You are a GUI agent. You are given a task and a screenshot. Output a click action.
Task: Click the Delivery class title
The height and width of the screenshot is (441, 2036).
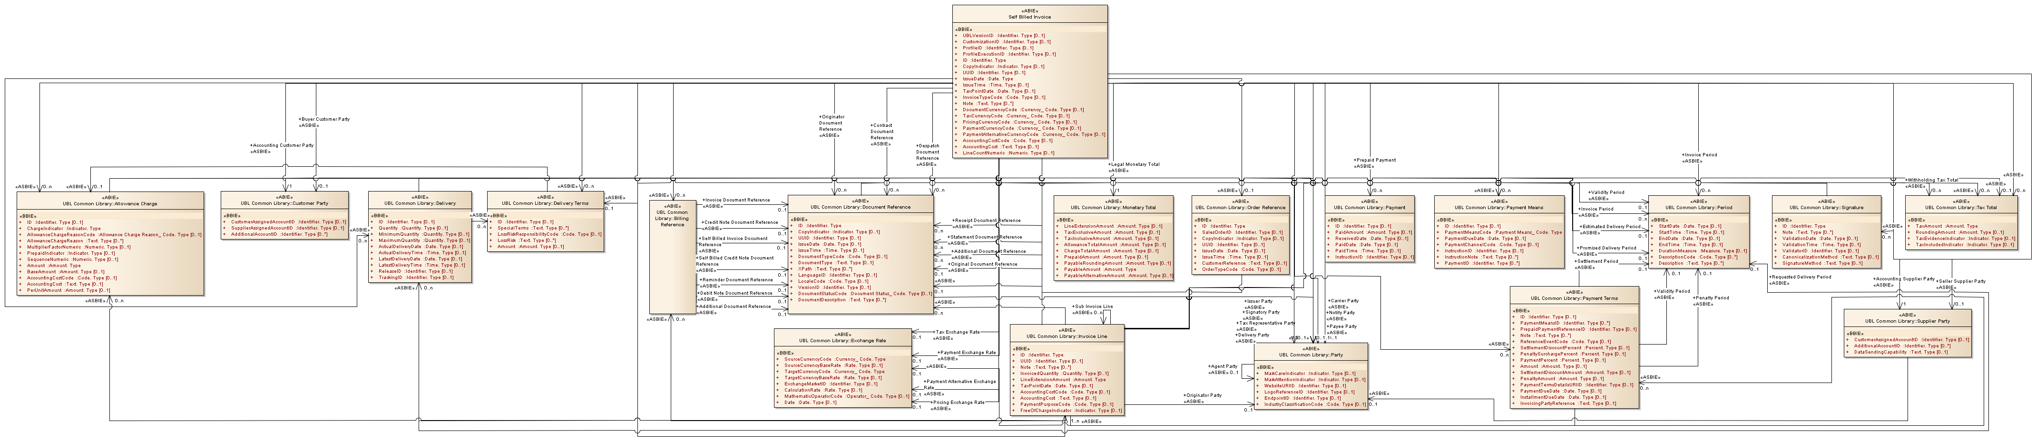click(420, 203)
